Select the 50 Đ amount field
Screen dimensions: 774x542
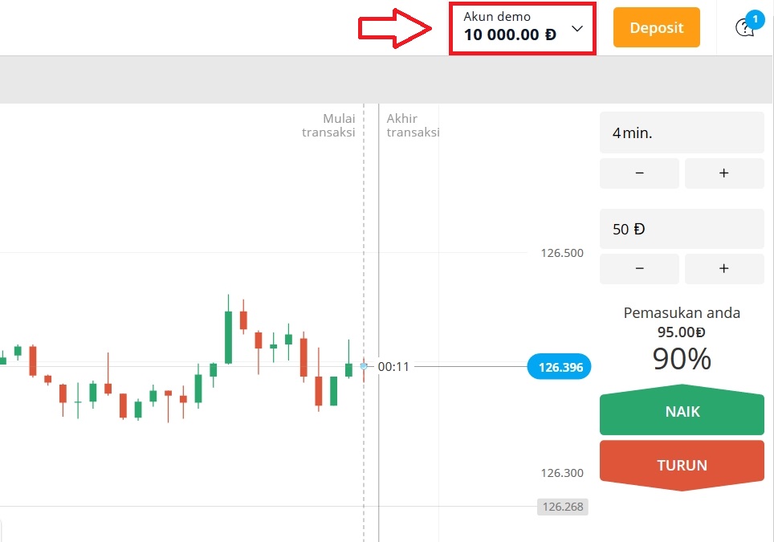point(681,229)
